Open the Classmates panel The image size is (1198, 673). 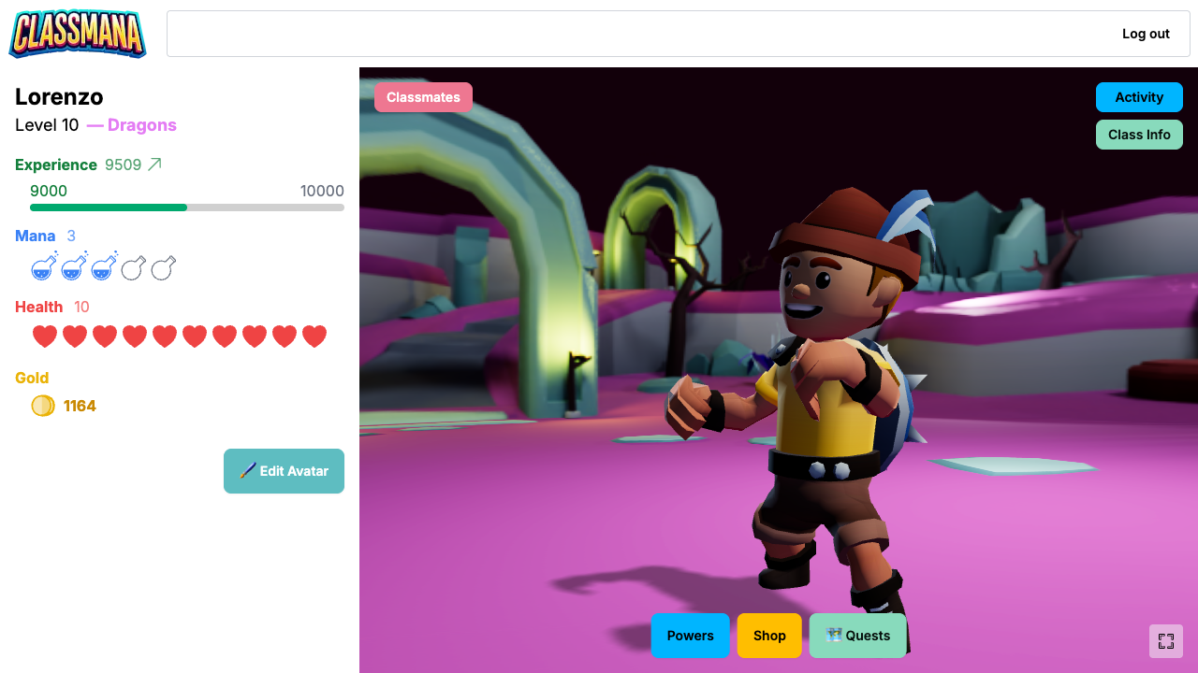pyautogui.click(x=423, y=97)
